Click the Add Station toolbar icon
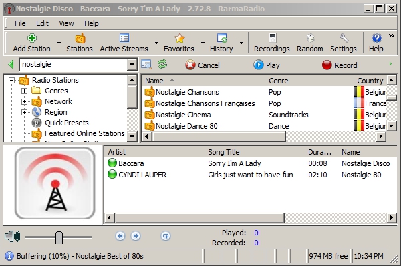Image resolution: width=401 pixels, height=266 pixels. click(x=31, y=38)
